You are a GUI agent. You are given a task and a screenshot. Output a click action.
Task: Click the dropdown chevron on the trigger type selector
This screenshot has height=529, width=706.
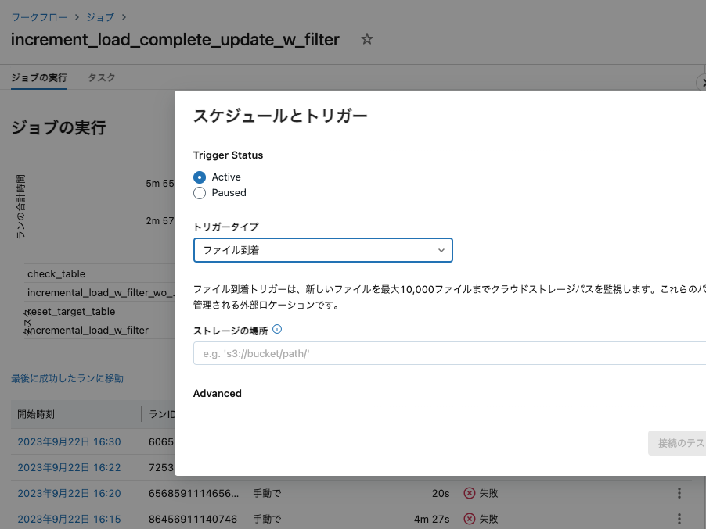[442, 250]
